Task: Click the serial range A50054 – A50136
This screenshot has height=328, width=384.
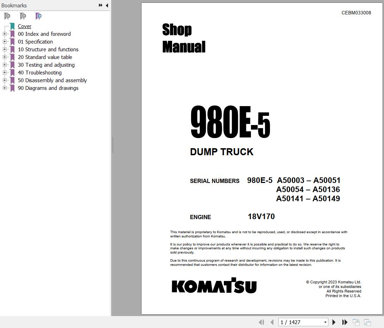Action: [308, 189]
